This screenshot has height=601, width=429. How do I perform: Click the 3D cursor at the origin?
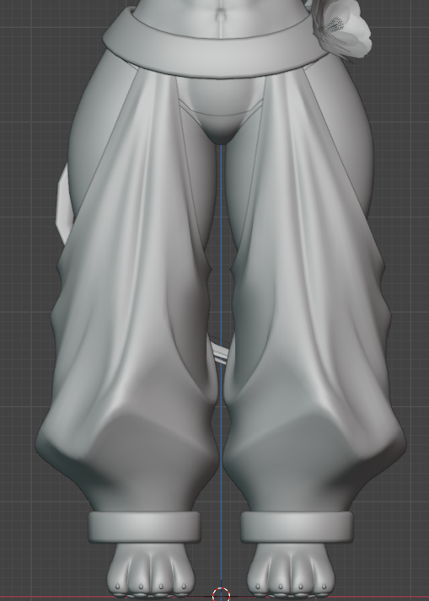tap(221, 594)
